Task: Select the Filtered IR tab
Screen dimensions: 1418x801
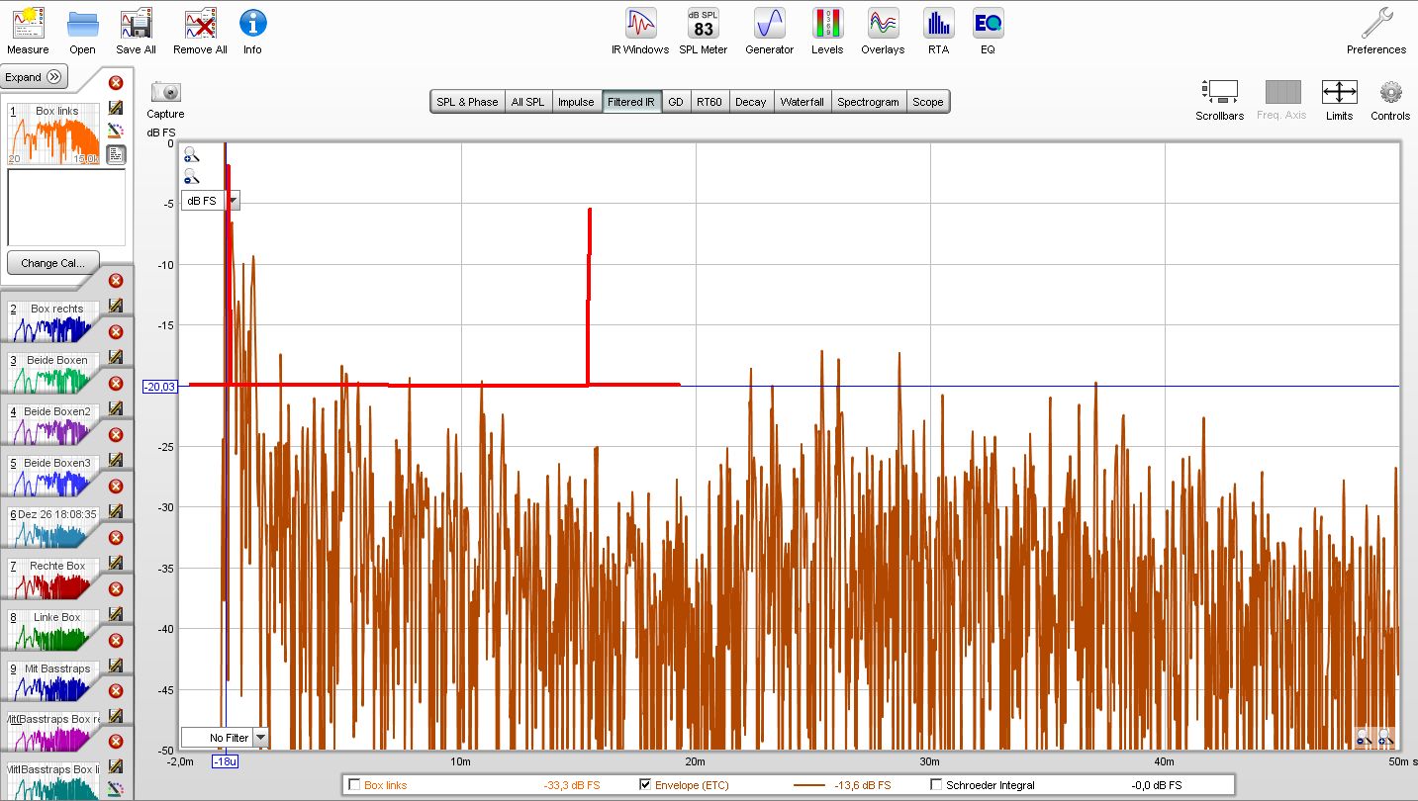Action: coord(630,102)
